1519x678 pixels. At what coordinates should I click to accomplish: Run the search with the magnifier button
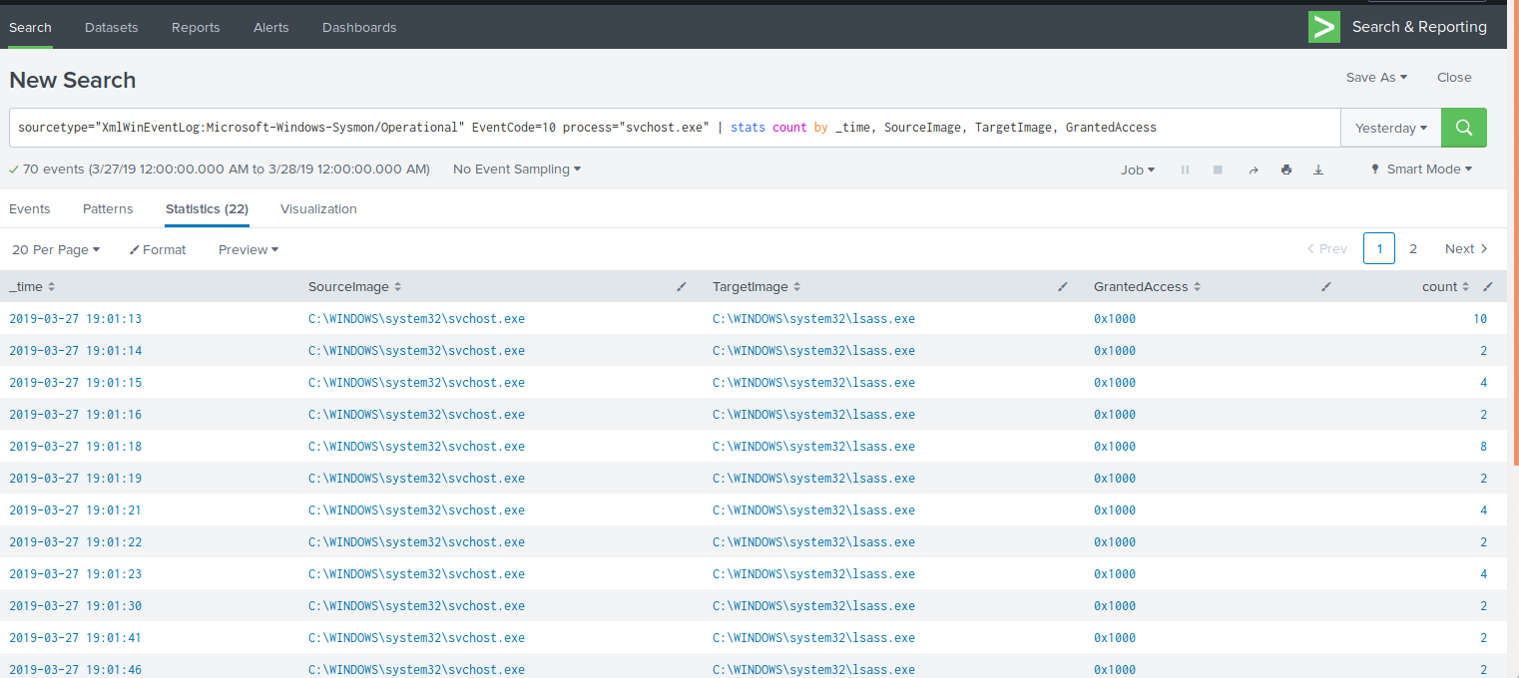click(x=1464, y=128)
